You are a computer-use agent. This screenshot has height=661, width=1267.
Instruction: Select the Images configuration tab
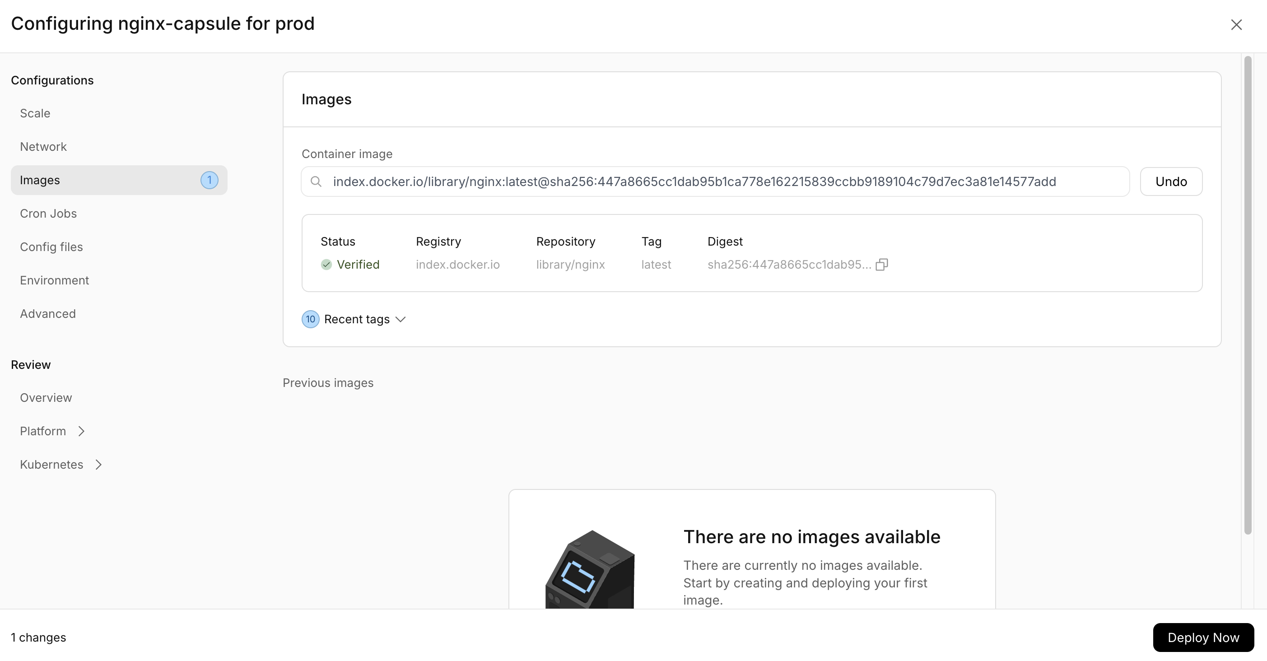[x=119, y=180]
